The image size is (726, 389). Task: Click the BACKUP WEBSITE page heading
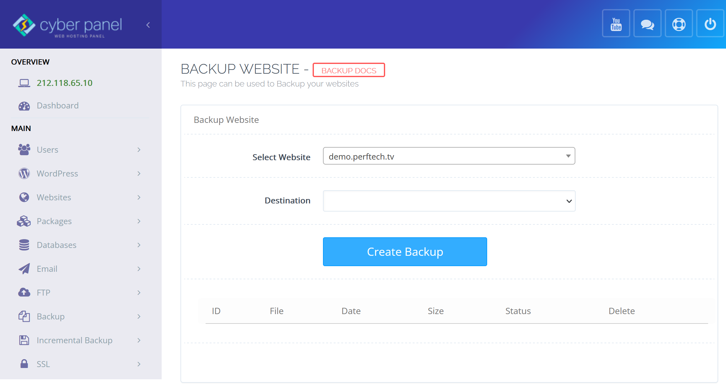pyautogui.click(x=240, y=69)
